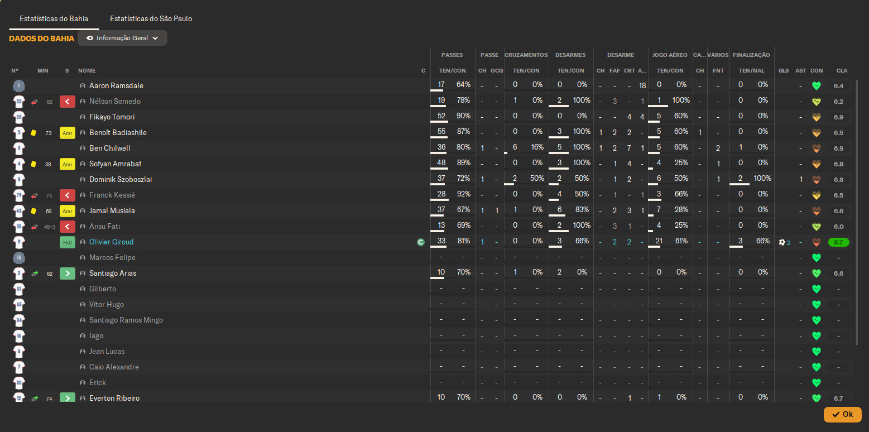Sort by the MIN column header

(43, 71)
